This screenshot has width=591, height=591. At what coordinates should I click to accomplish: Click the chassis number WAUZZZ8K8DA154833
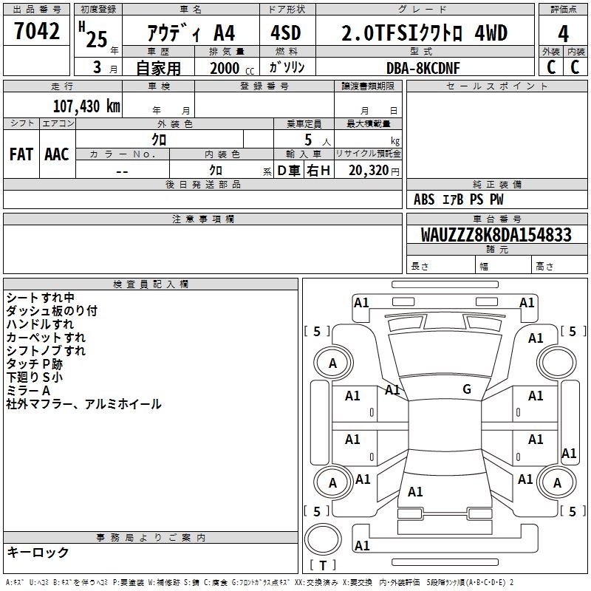tap(496, 235)
